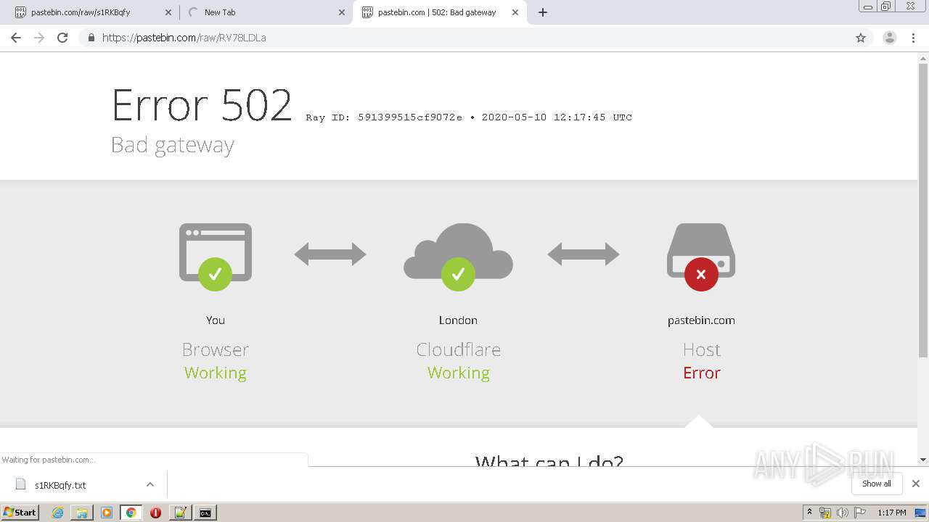Launch Internet Explorer from the taskbar

(57, 513)
